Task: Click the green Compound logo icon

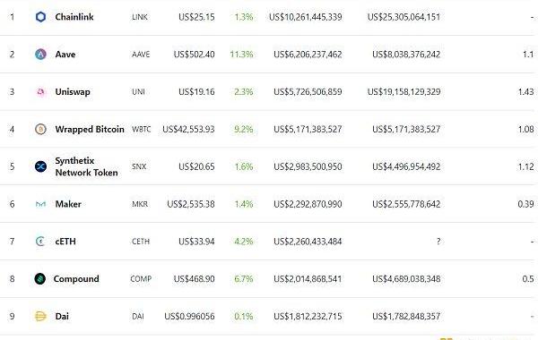Action: (40, 279)
